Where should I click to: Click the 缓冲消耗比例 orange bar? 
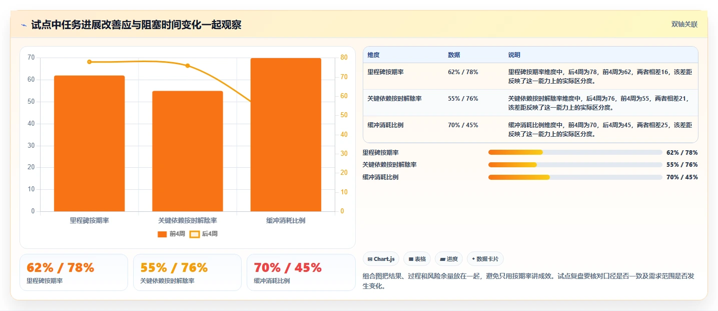286,135
